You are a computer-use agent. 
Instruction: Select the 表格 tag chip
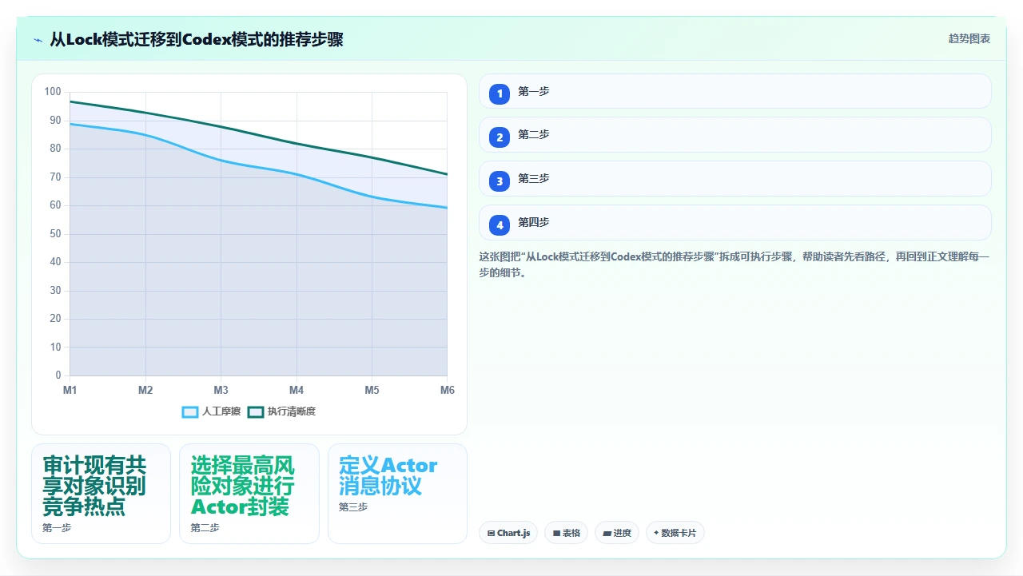click(566, 533)
